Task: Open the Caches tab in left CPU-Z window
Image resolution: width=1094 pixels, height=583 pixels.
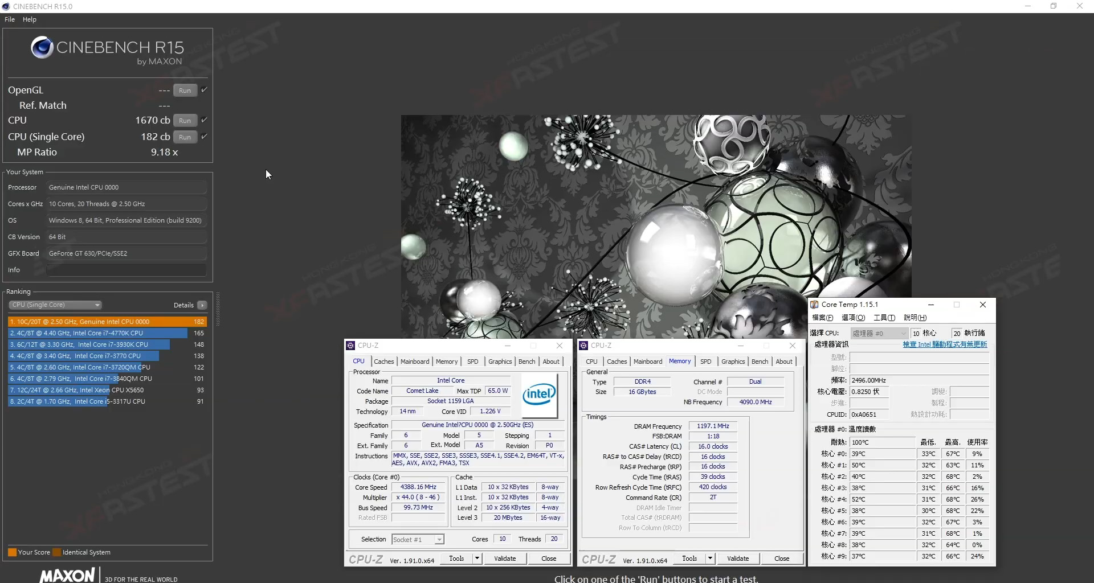Action: click(383, 362)
